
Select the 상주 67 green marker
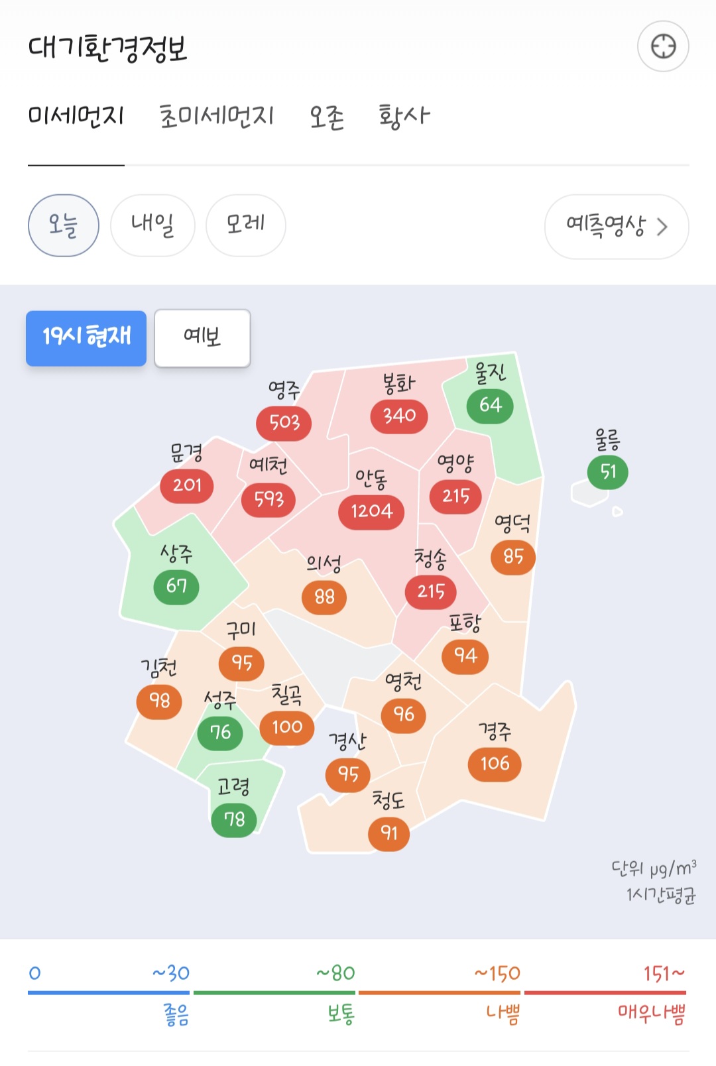click(x=176, y=587)
